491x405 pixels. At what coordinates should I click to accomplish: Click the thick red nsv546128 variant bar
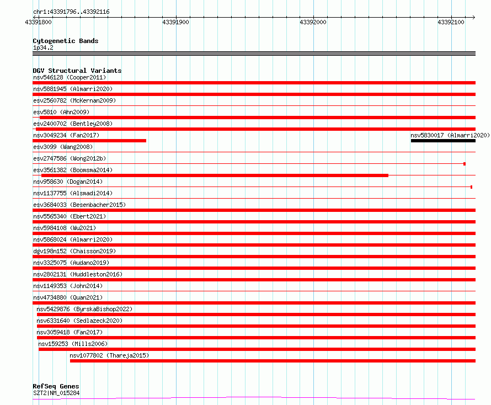pos(254,83)
